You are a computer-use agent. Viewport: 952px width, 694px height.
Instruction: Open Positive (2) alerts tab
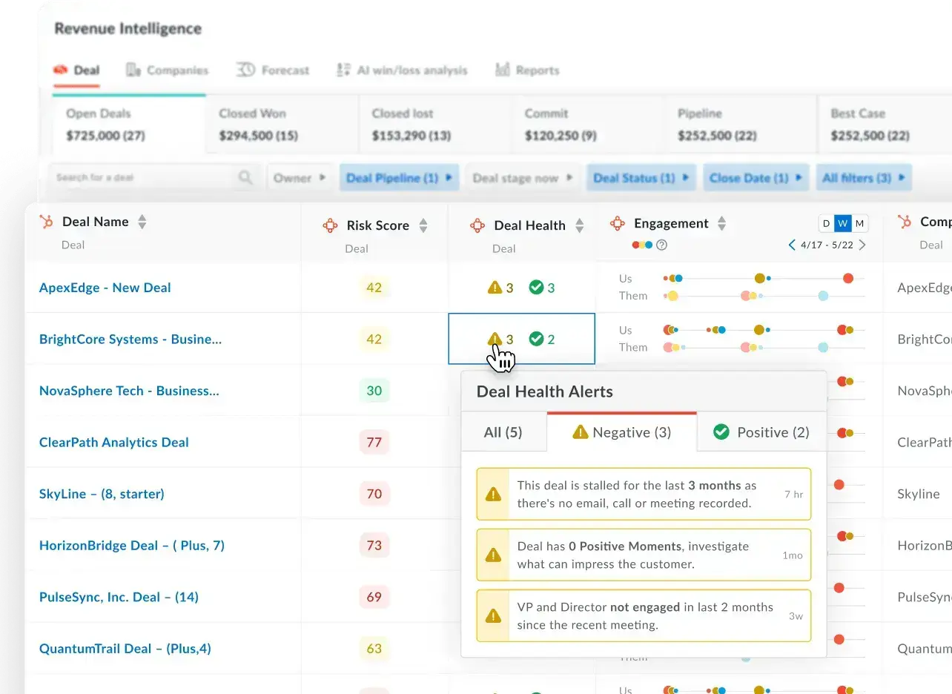point(761,432)
